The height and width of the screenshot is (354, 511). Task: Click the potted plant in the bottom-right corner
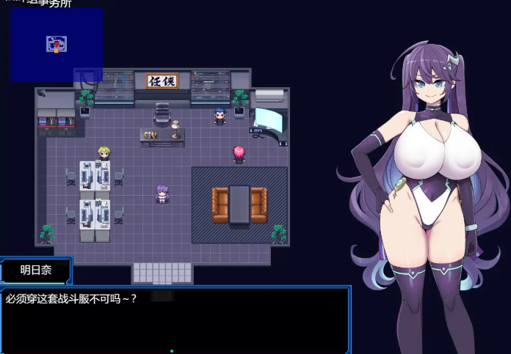[278, 233]
